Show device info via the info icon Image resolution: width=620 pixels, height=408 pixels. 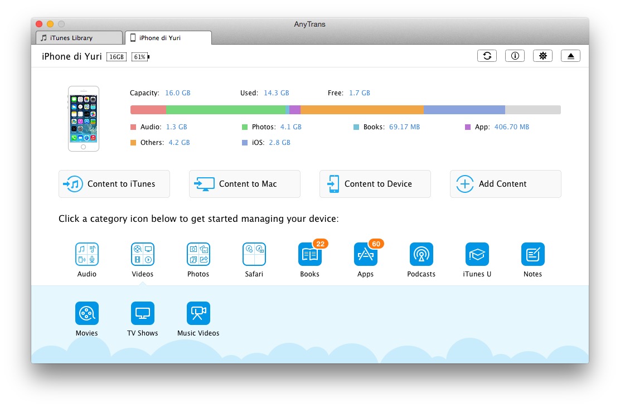coord(515,56)
